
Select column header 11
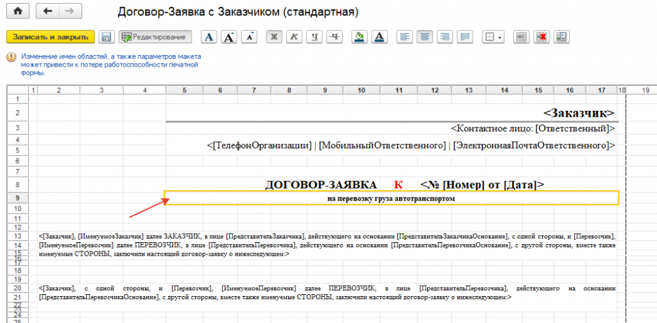point(399,90)
